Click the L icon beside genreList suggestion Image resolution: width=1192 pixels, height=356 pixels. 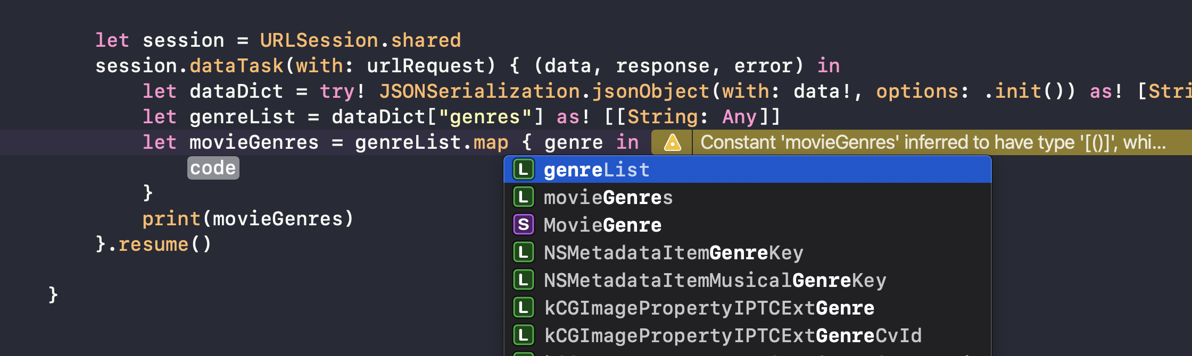523,170
